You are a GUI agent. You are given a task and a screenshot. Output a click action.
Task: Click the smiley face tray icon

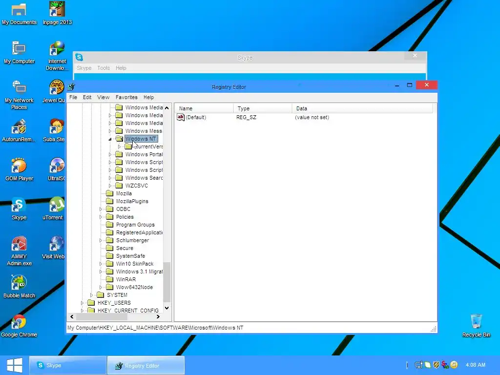point(454,365)
